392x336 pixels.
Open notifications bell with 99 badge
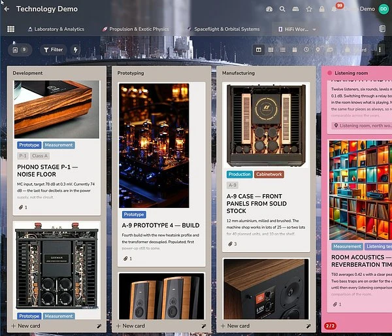point(335,9)
